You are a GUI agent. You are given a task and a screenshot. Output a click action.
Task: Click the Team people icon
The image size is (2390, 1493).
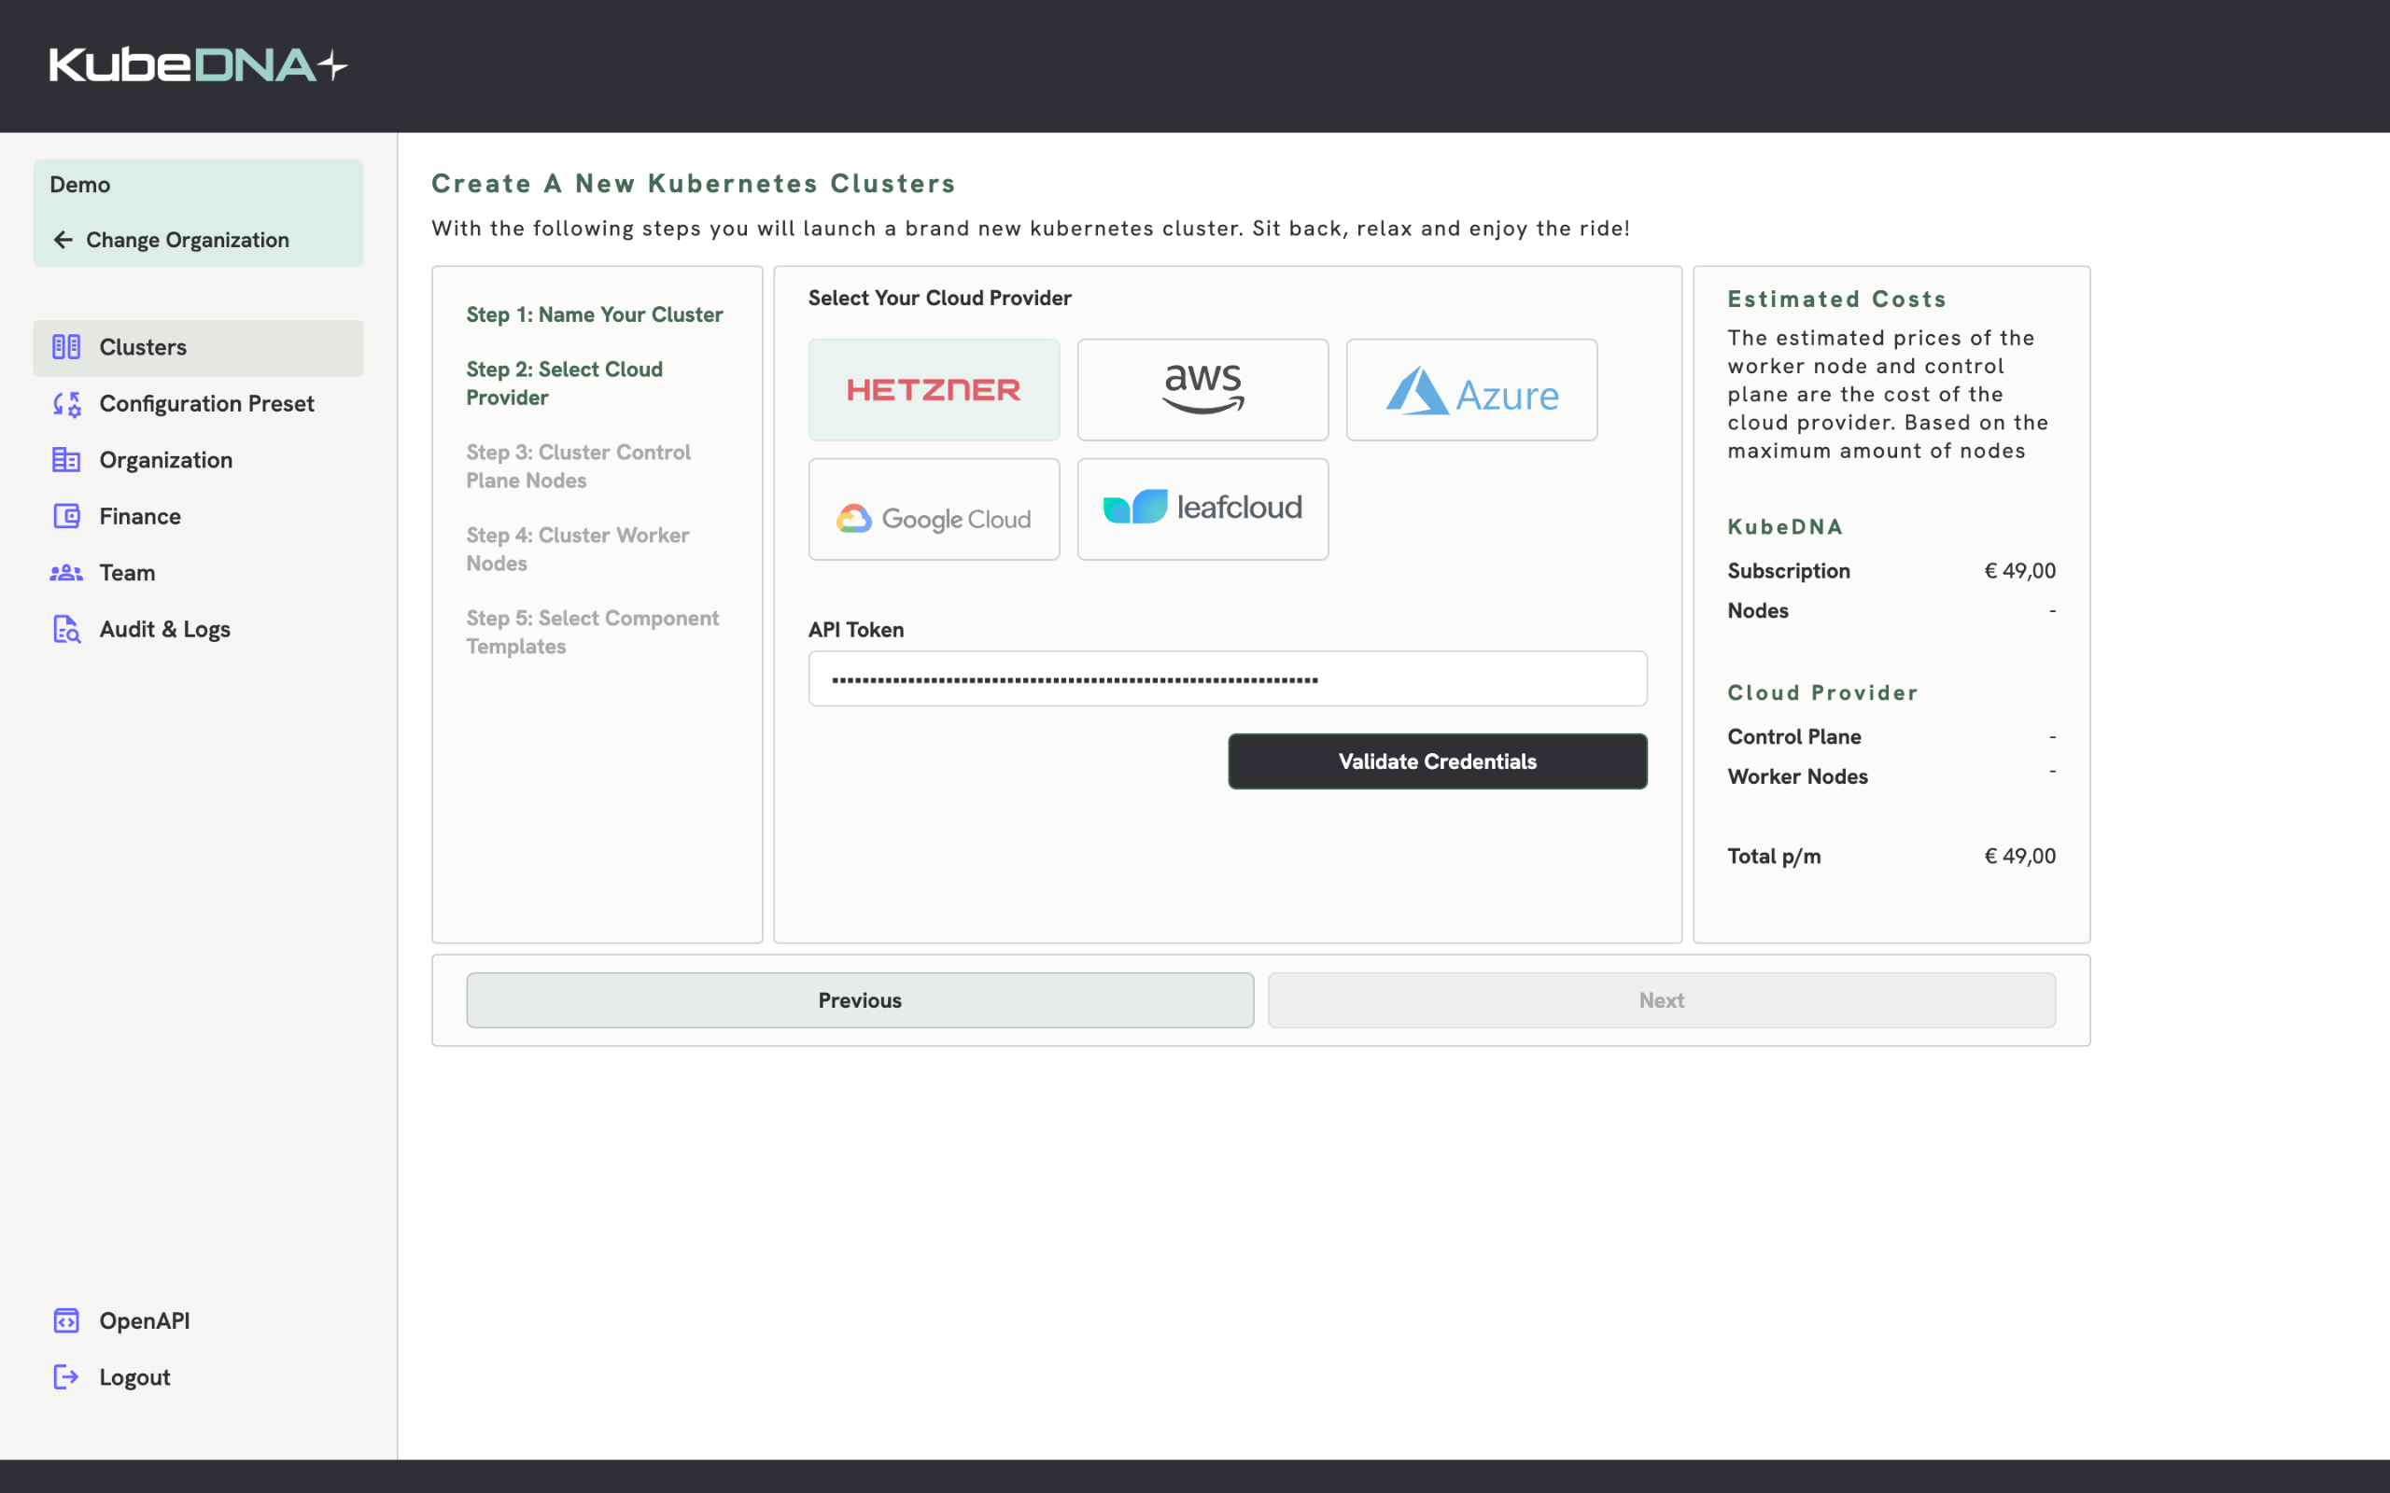coord(66,573)
